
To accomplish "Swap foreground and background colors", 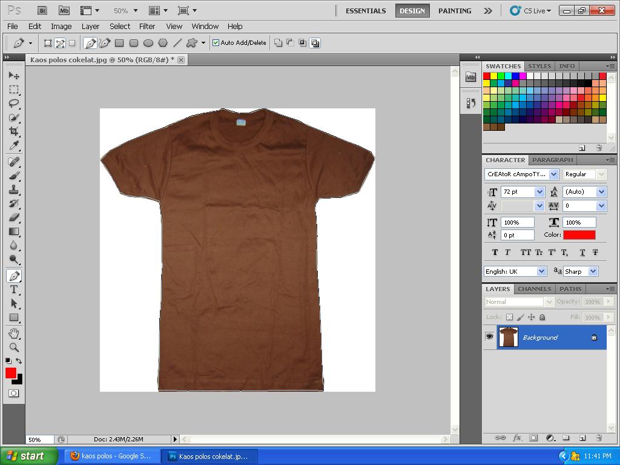I will point(19,361).
